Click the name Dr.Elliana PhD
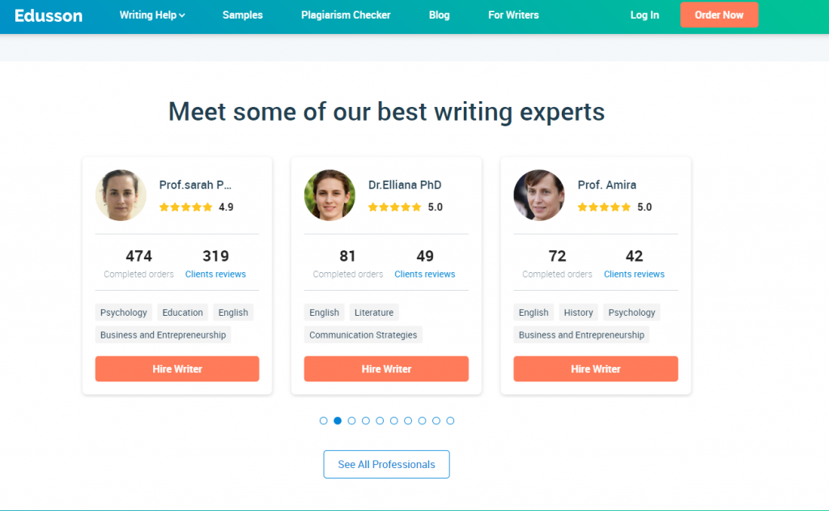 (x=405, y=185)
